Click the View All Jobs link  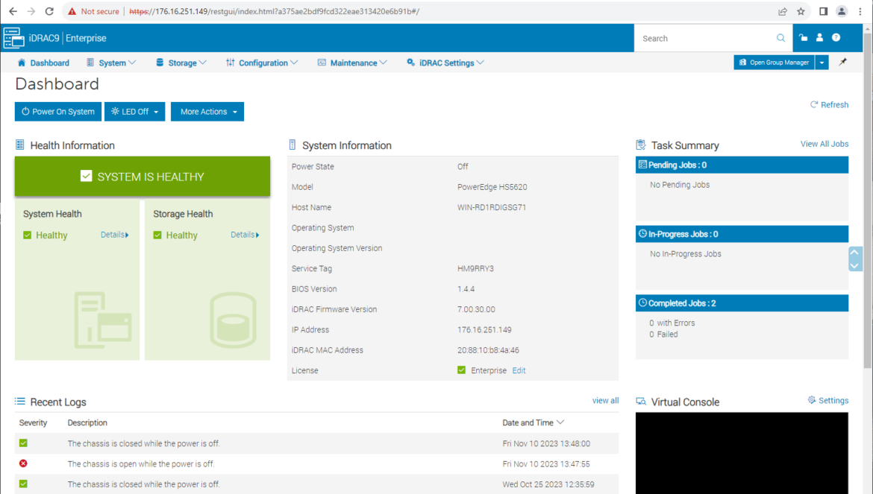click(824, 144)
